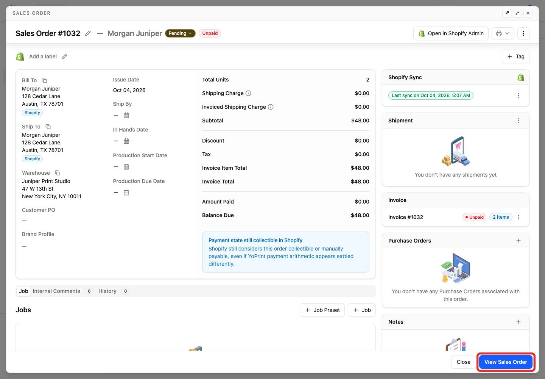This screenshot has width=545, height=379.
Task: Open Shopify Sync options menu
Action: coord(519,96)
